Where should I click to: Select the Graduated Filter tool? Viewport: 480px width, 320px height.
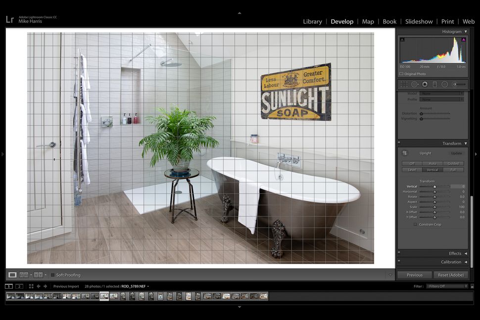(x=434, y=84)
